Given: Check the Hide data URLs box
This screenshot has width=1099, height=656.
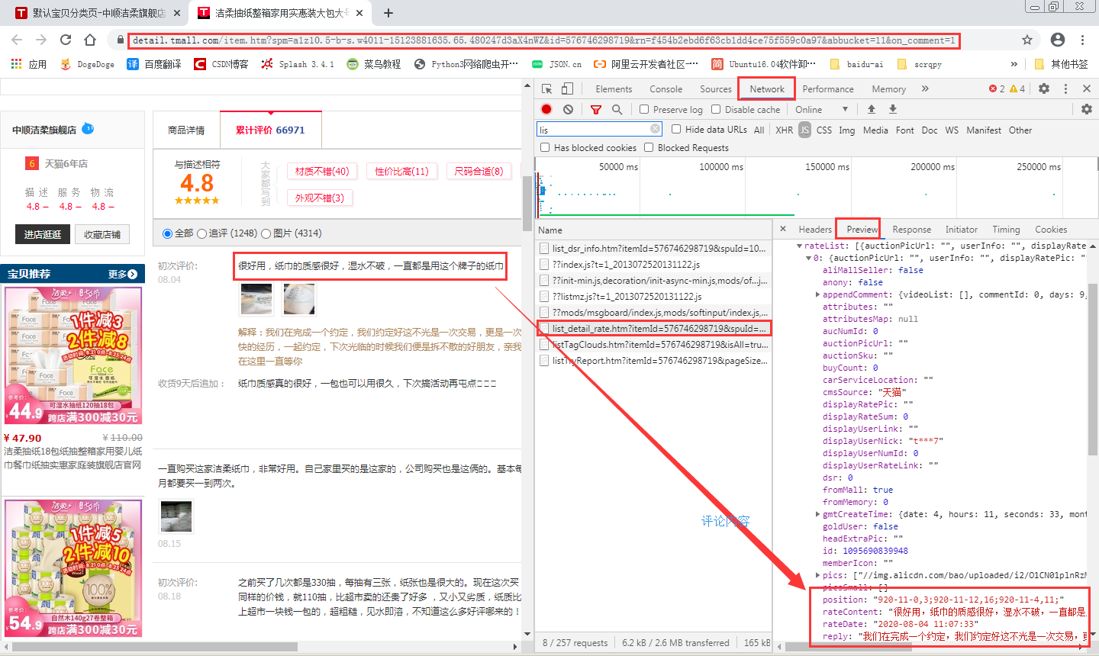Looking at the screenshot, I should pos(676,129).
